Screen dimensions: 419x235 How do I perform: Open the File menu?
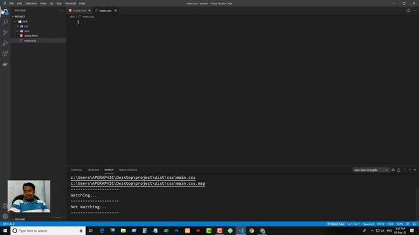(11, 3)
